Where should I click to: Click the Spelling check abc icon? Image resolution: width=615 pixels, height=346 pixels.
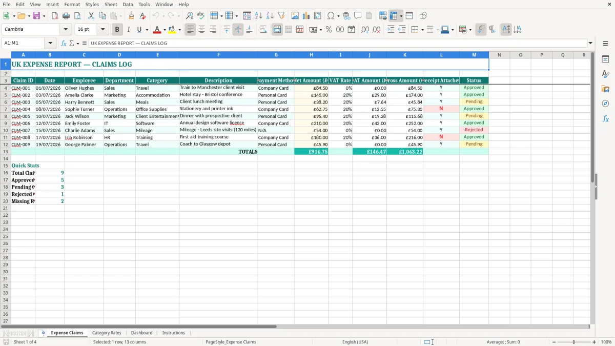click(x=201, y=16)
